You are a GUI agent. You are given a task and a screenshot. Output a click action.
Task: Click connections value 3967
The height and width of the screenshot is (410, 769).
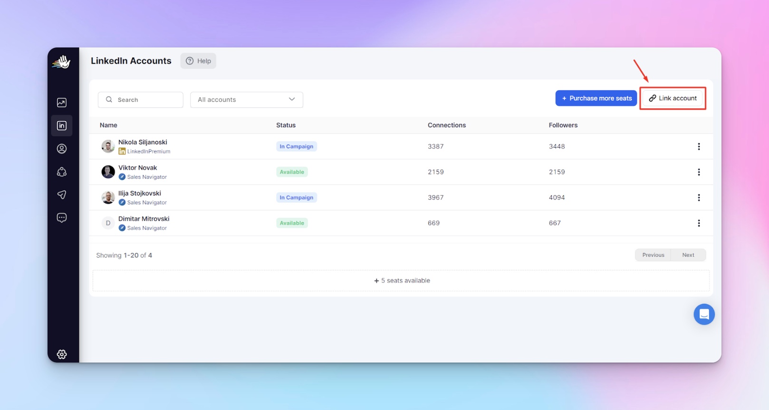[x=435, y=197]
